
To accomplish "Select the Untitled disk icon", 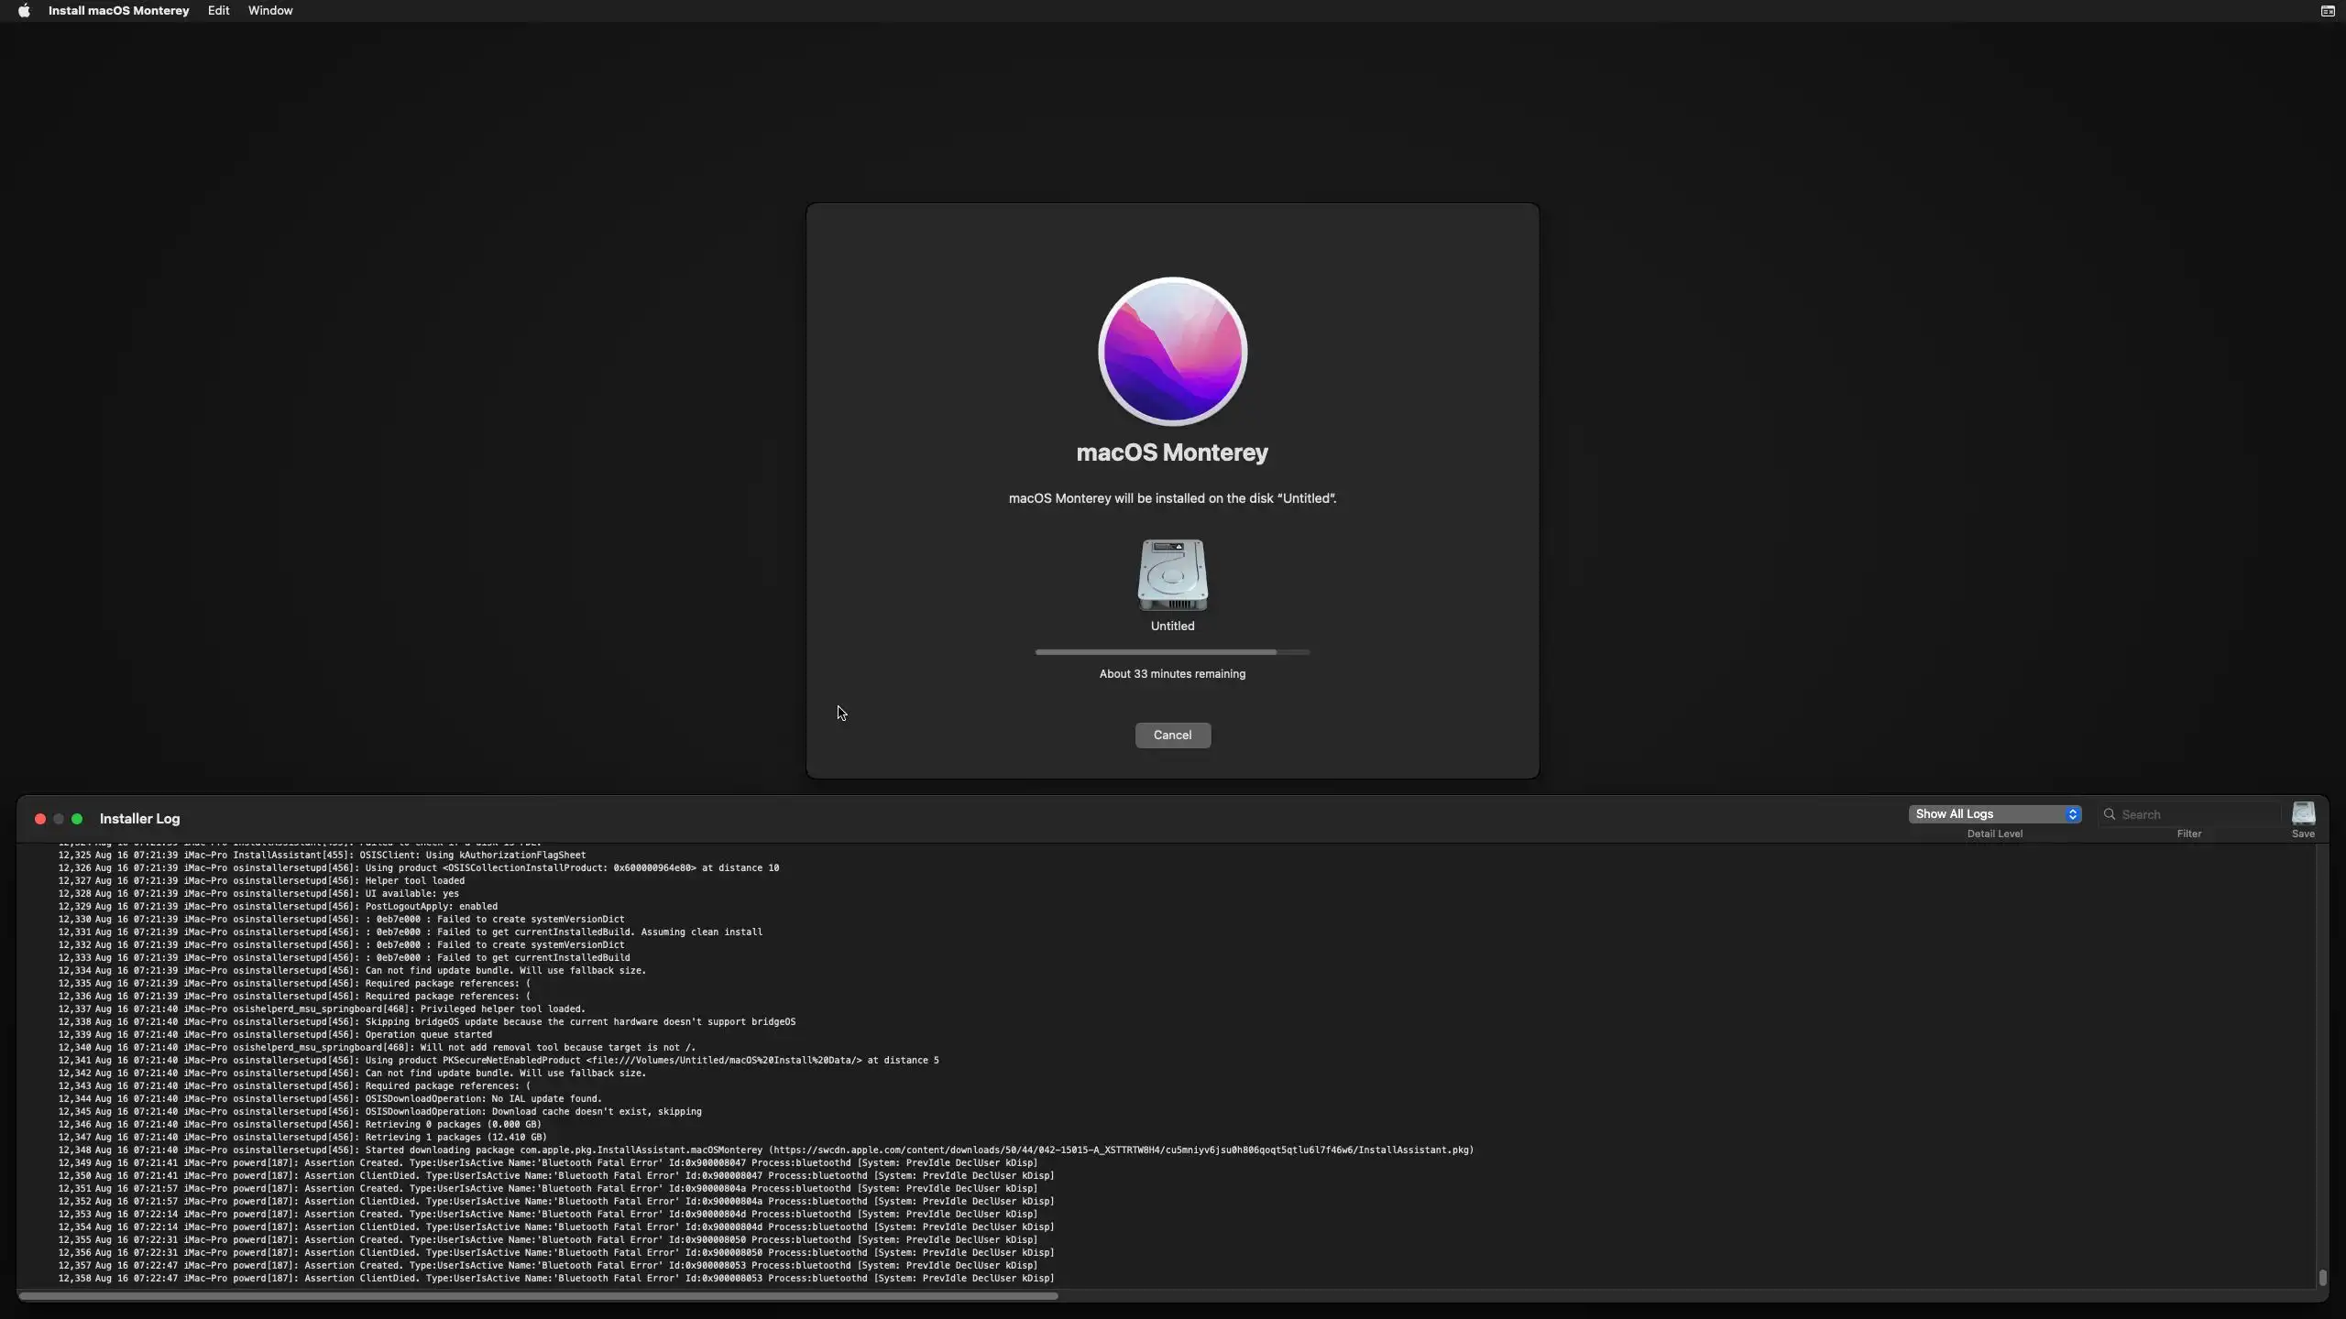I will coord(1172,575).
